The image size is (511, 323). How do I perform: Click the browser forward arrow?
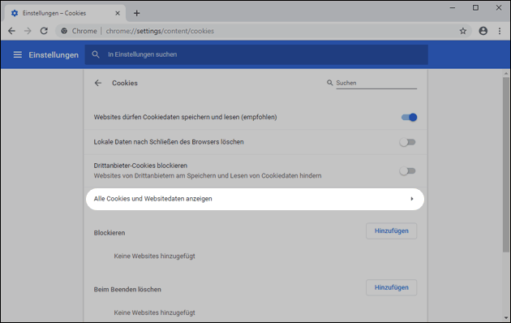pos(28,31)
